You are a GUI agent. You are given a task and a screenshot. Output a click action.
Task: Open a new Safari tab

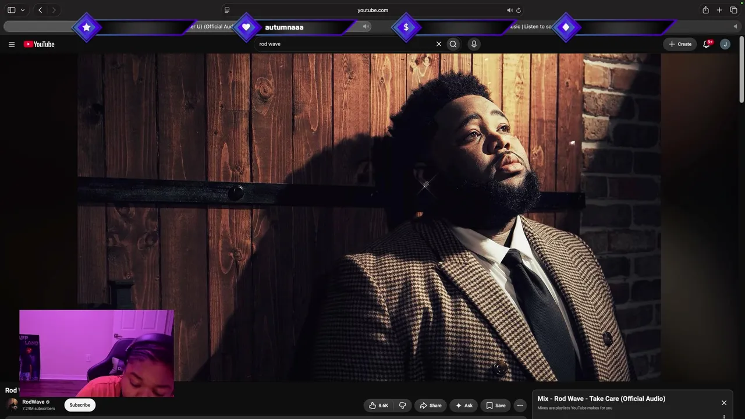tap(719, 10)
